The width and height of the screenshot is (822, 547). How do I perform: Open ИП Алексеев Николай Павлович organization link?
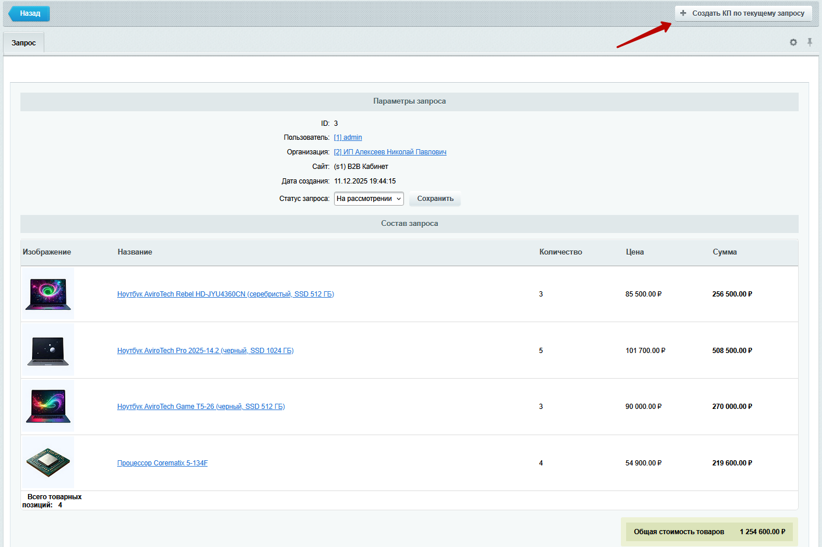(390, 152)
